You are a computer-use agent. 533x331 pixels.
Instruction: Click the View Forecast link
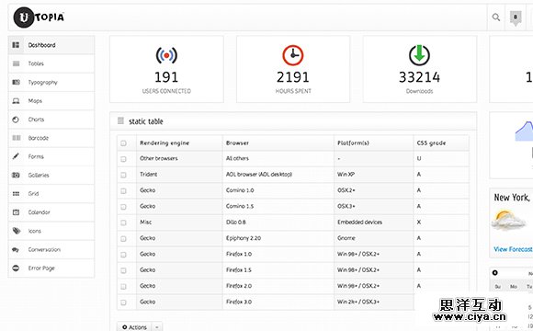(x=513, y=249)
